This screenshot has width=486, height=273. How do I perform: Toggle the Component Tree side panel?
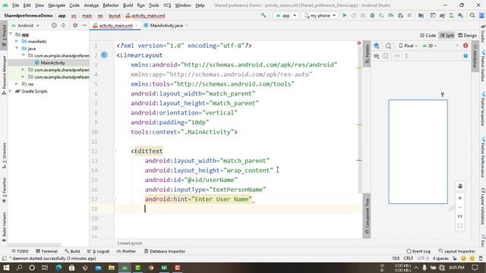point(367,216)
